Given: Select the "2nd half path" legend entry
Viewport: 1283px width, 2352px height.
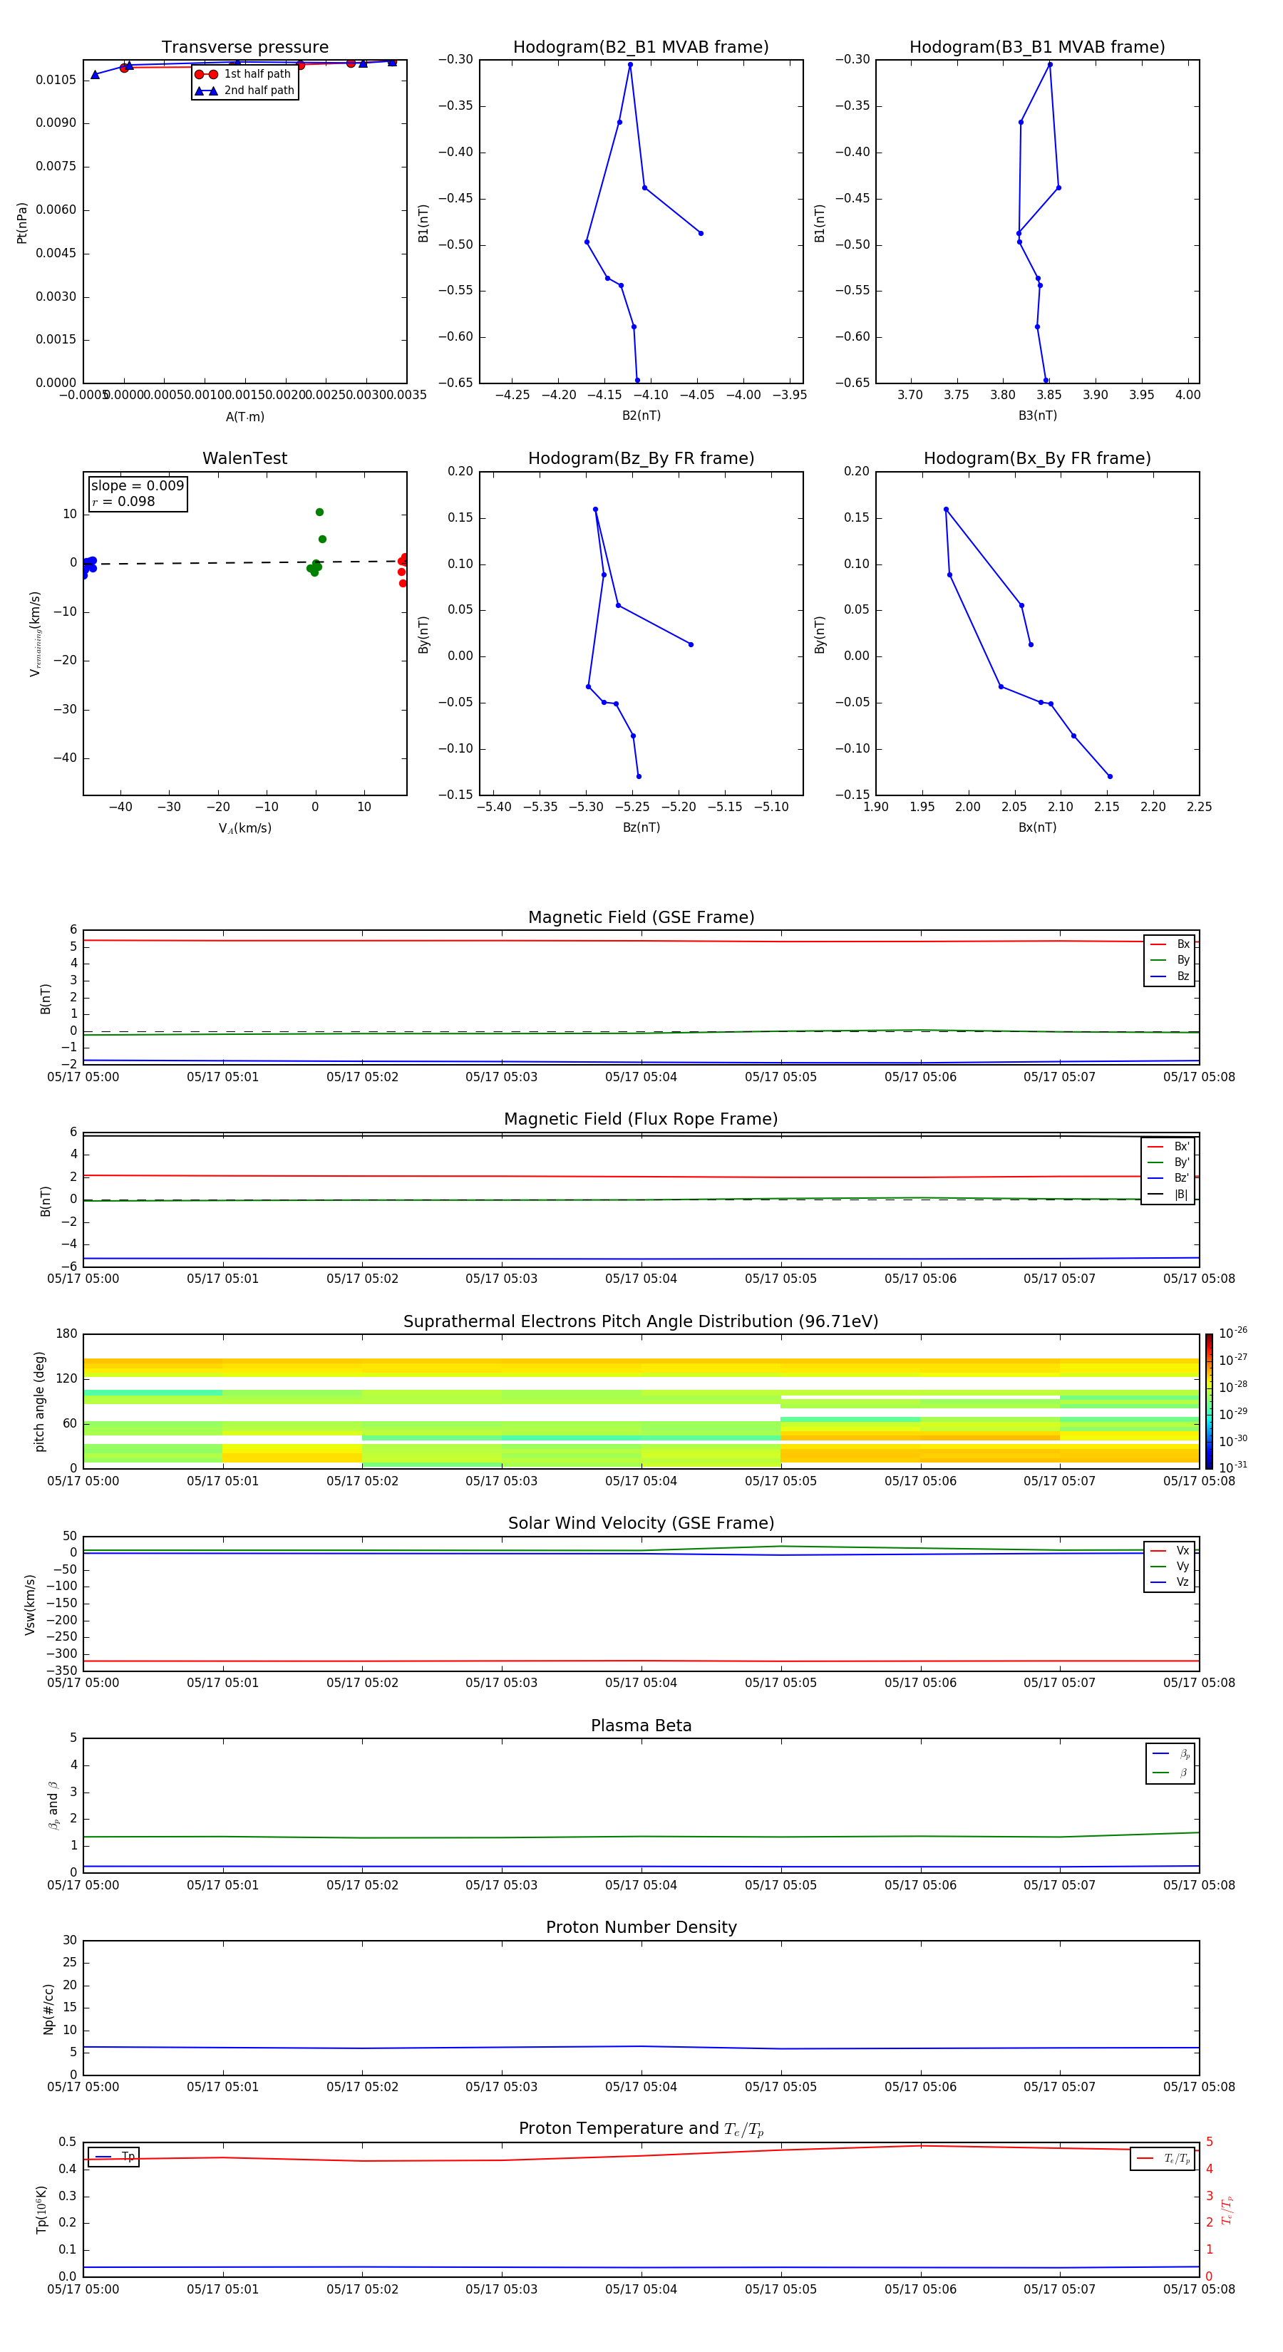Looking at the screenshot, I should [244, 91].
